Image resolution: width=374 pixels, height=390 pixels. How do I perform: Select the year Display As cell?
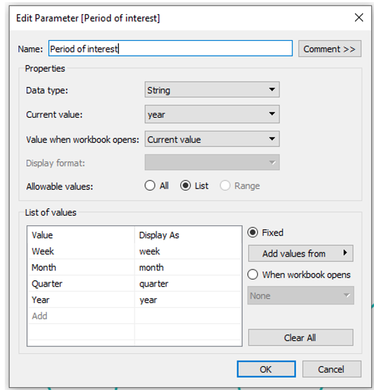tap(188, 299)
